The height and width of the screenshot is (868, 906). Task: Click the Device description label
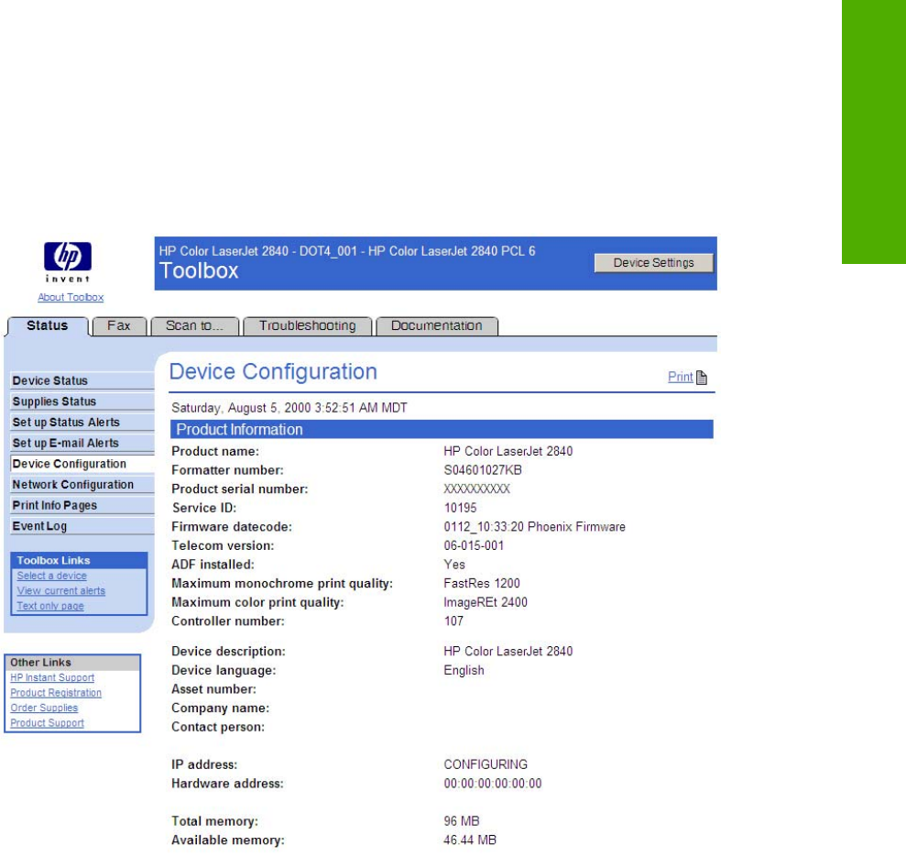[228, 652]
